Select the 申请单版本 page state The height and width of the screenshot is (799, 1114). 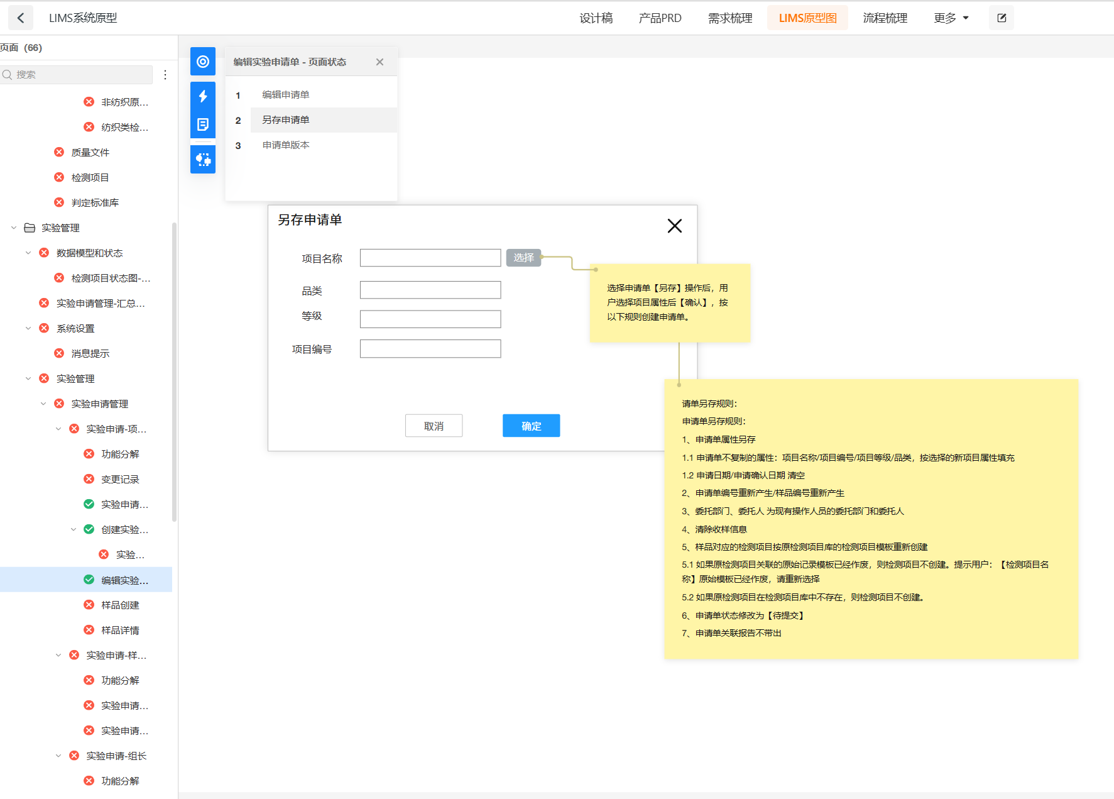(286, 145)
